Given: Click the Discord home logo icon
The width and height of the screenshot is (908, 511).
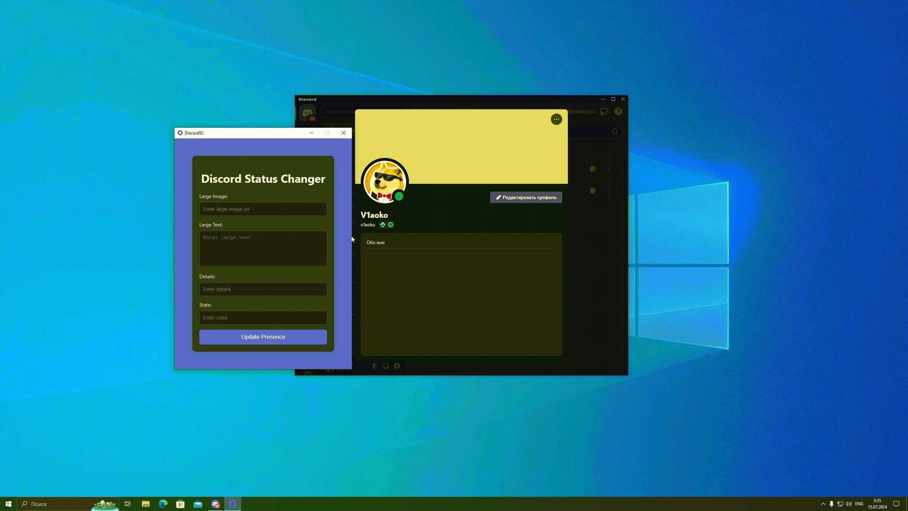Looking at the screenshot, I should 307,113.
